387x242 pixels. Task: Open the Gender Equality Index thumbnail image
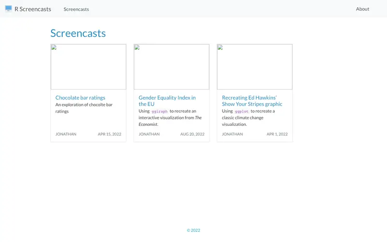click(172, 67)
